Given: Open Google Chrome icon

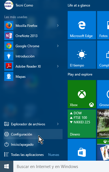Looking at the screenshot, I should click(x=9, y=46).
